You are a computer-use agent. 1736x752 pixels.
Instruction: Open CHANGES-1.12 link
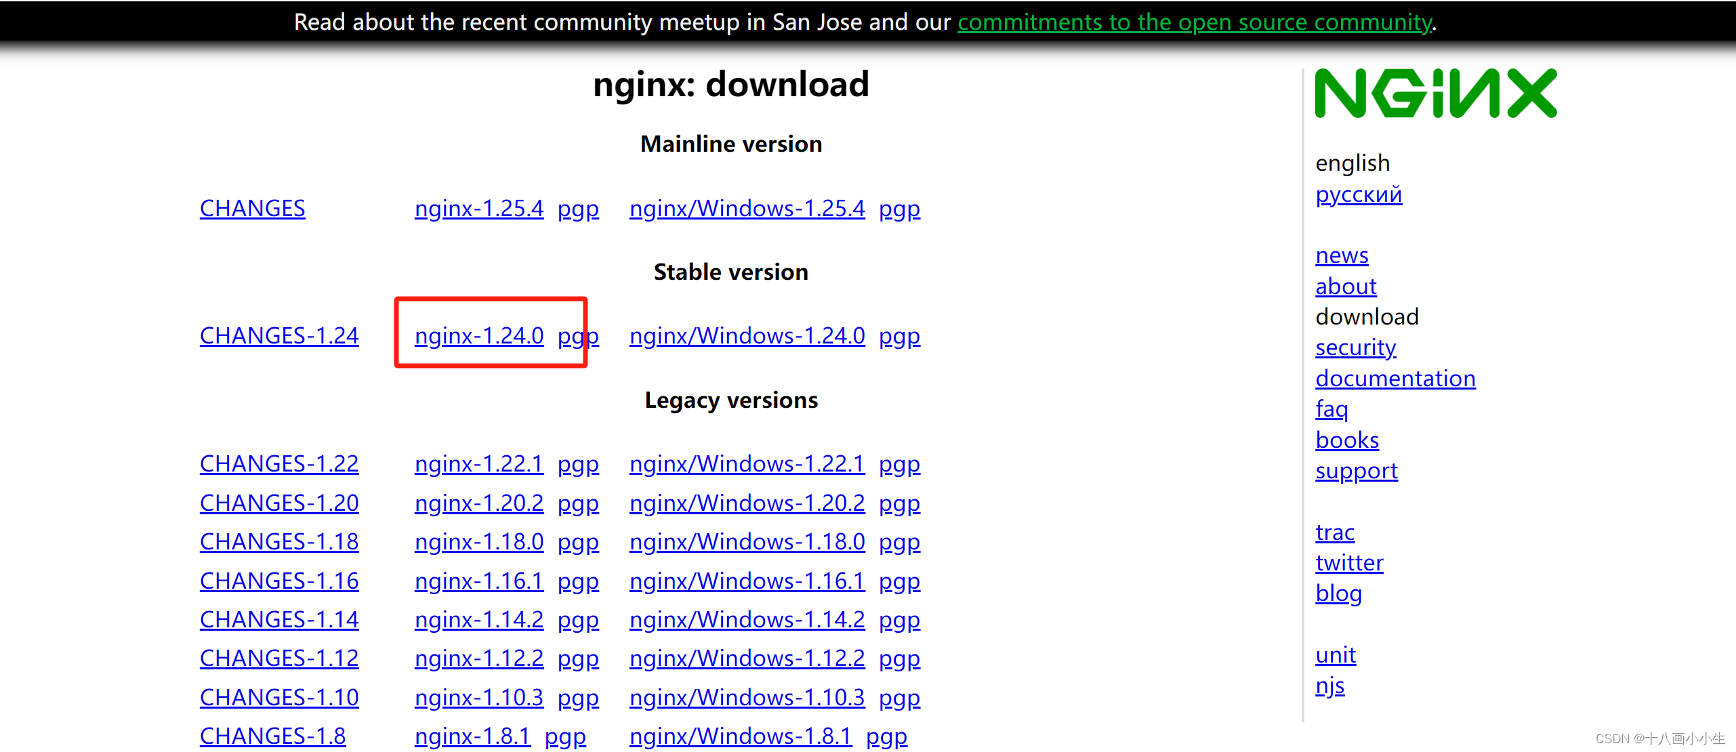[279, 658]
